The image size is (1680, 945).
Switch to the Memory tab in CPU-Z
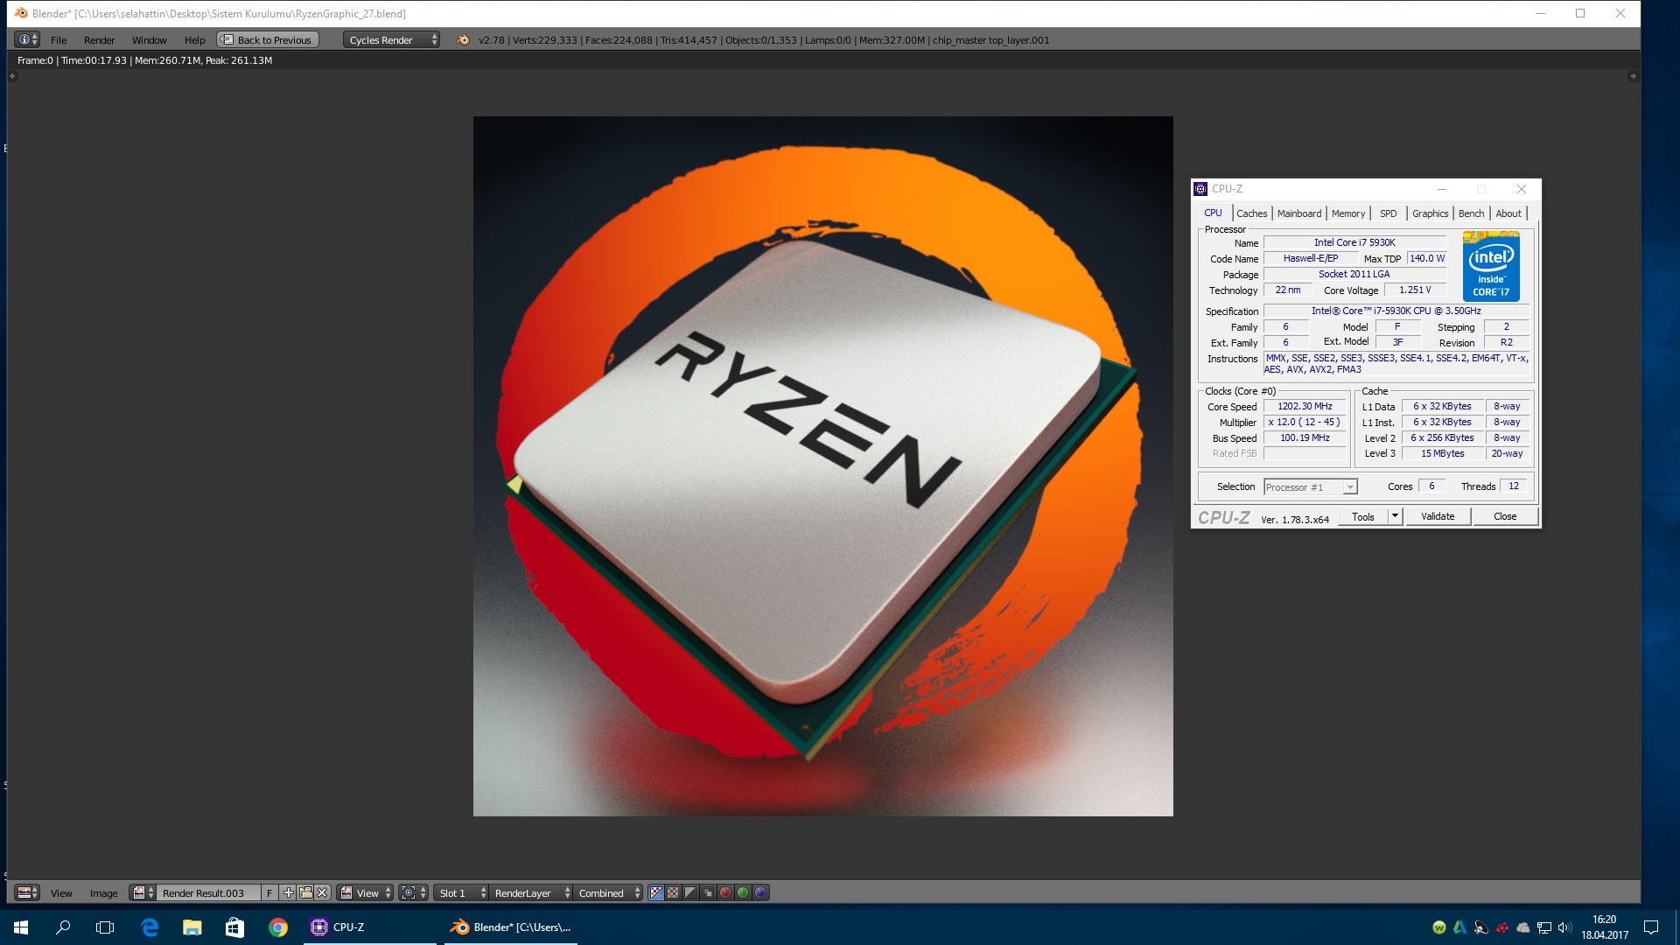1348,213
